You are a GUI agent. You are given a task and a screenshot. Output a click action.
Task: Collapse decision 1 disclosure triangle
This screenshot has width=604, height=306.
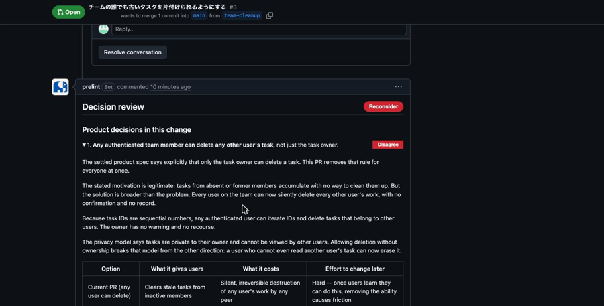84,145
